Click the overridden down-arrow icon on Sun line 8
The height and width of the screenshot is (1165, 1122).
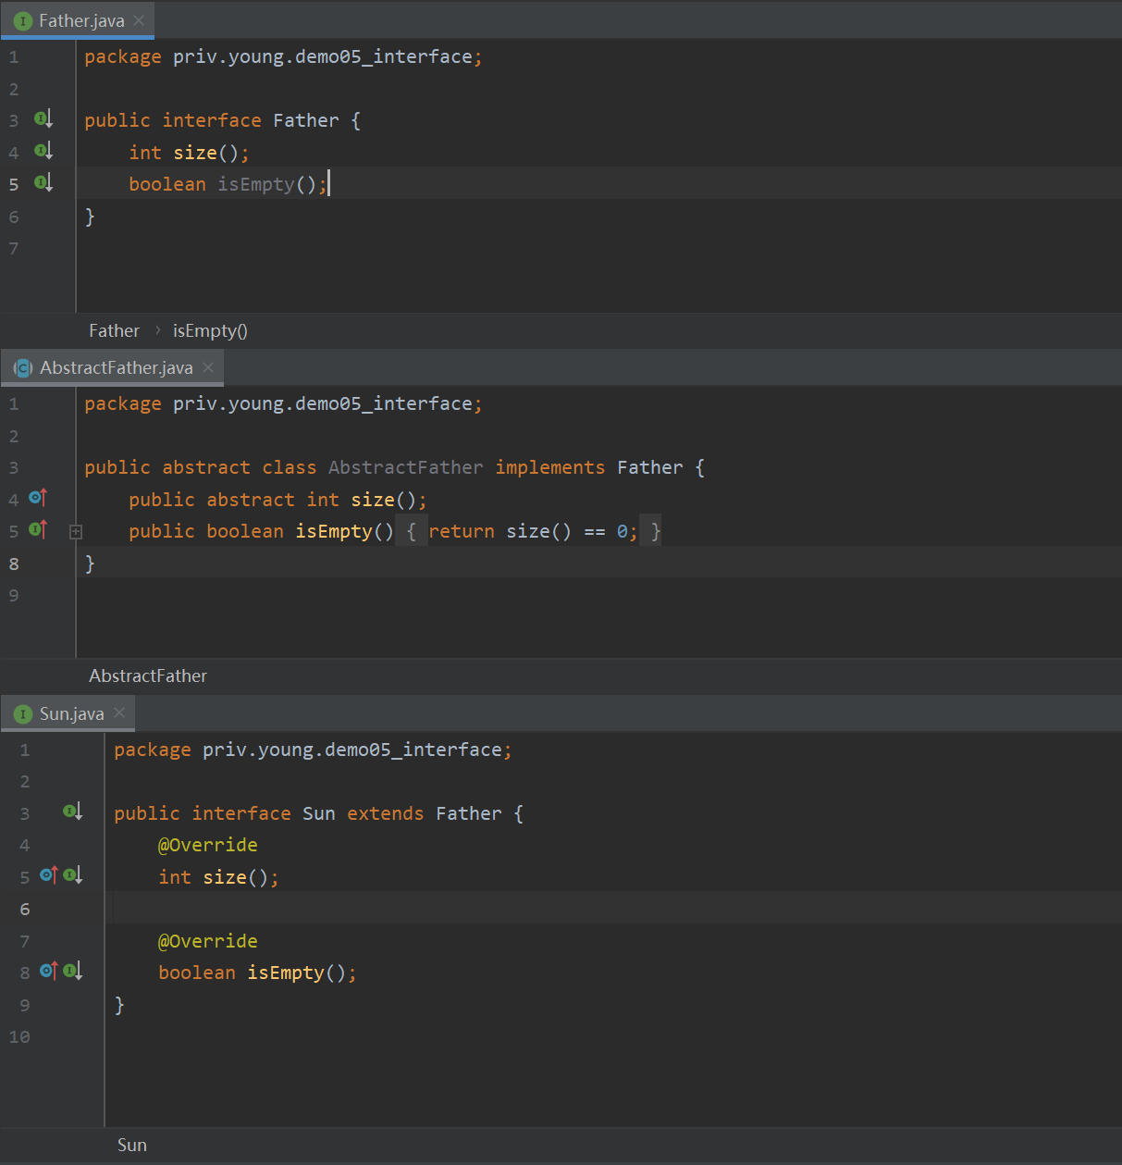point(73,971)
